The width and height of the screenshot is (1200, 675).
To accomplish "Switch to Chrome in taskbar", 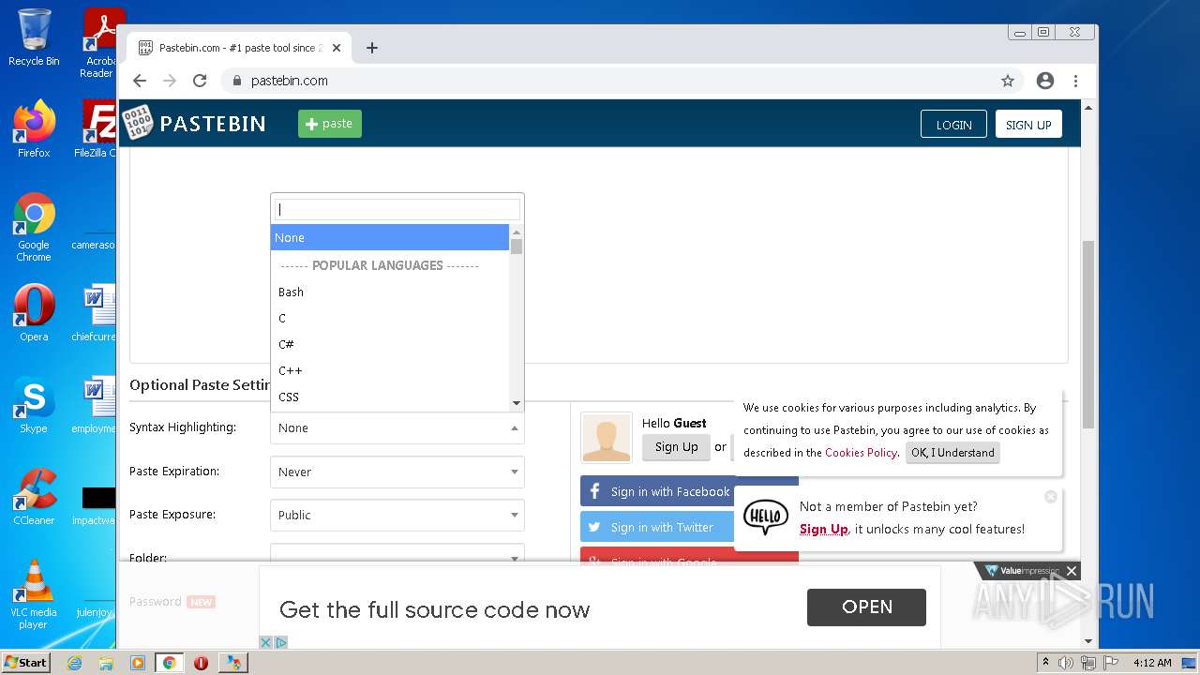I will click(170, 663).
